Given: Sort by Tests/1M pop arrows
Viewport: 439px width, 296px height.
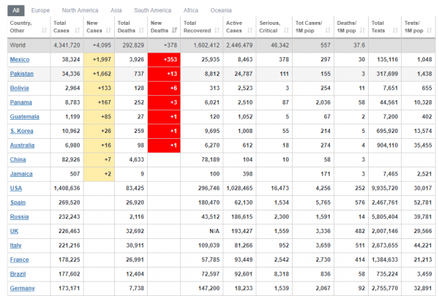Looking at the screenshot, I should 429,31.
